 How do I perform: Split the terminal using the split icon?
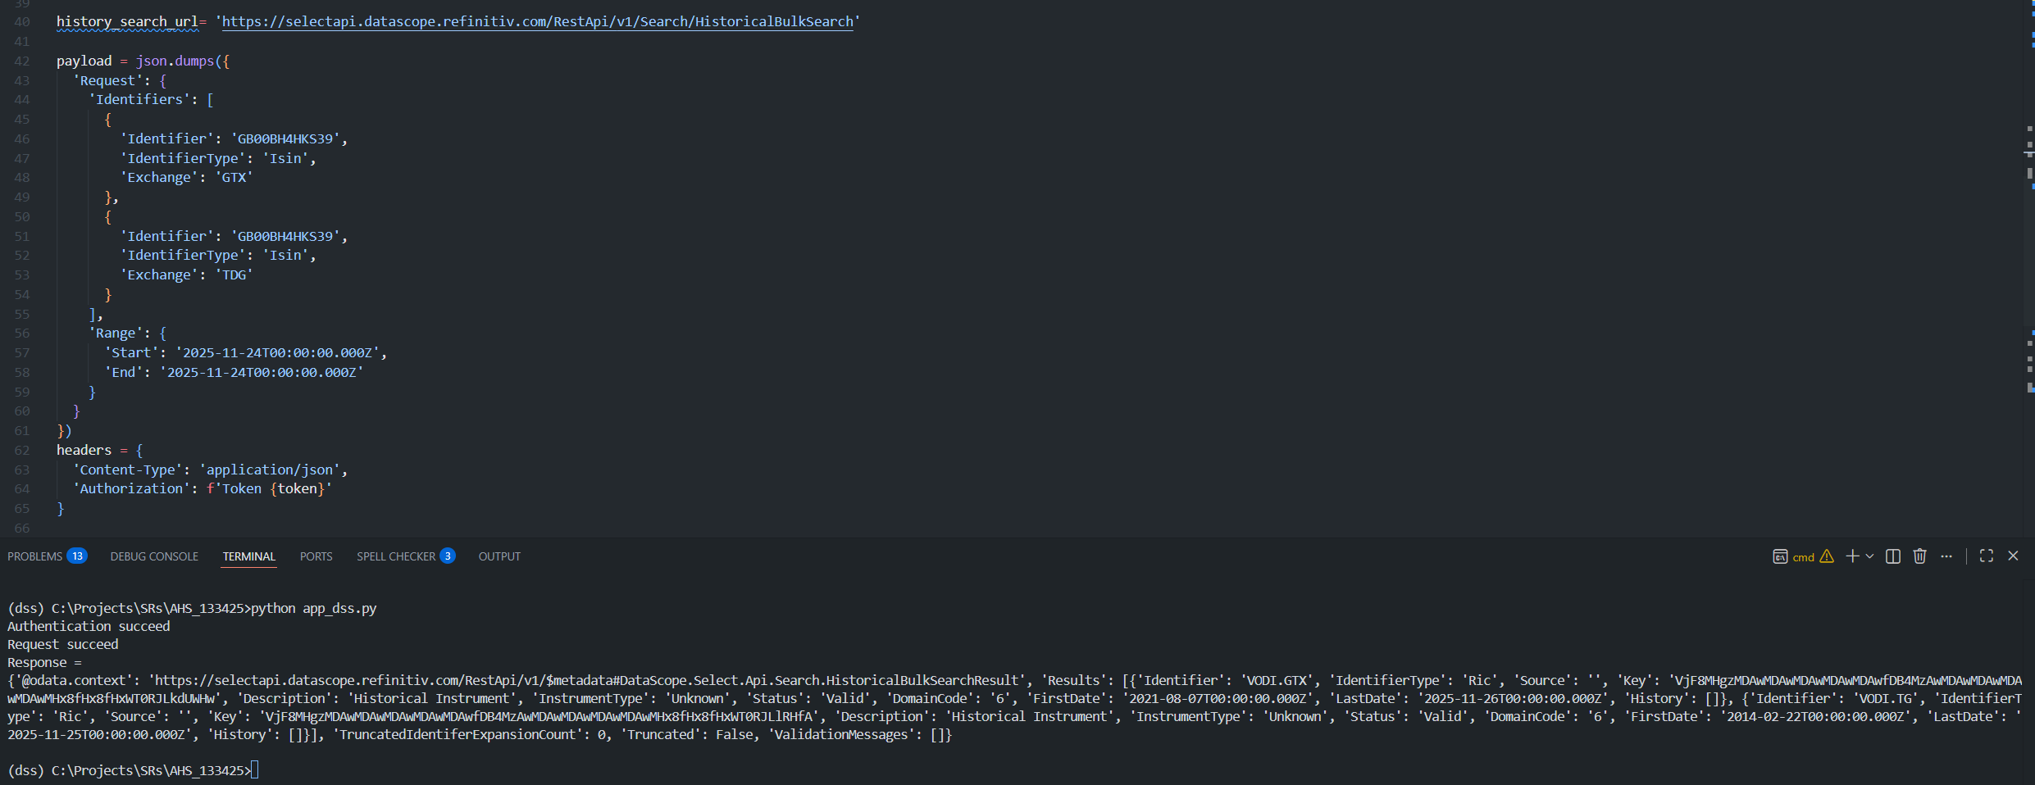click(x=1893, y=556)
